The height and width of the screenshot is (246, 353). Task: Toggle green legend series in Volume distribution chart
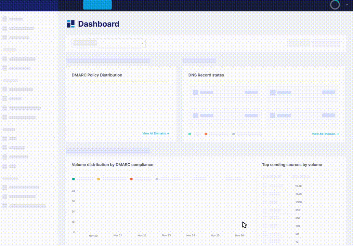(x=74, y=179)
